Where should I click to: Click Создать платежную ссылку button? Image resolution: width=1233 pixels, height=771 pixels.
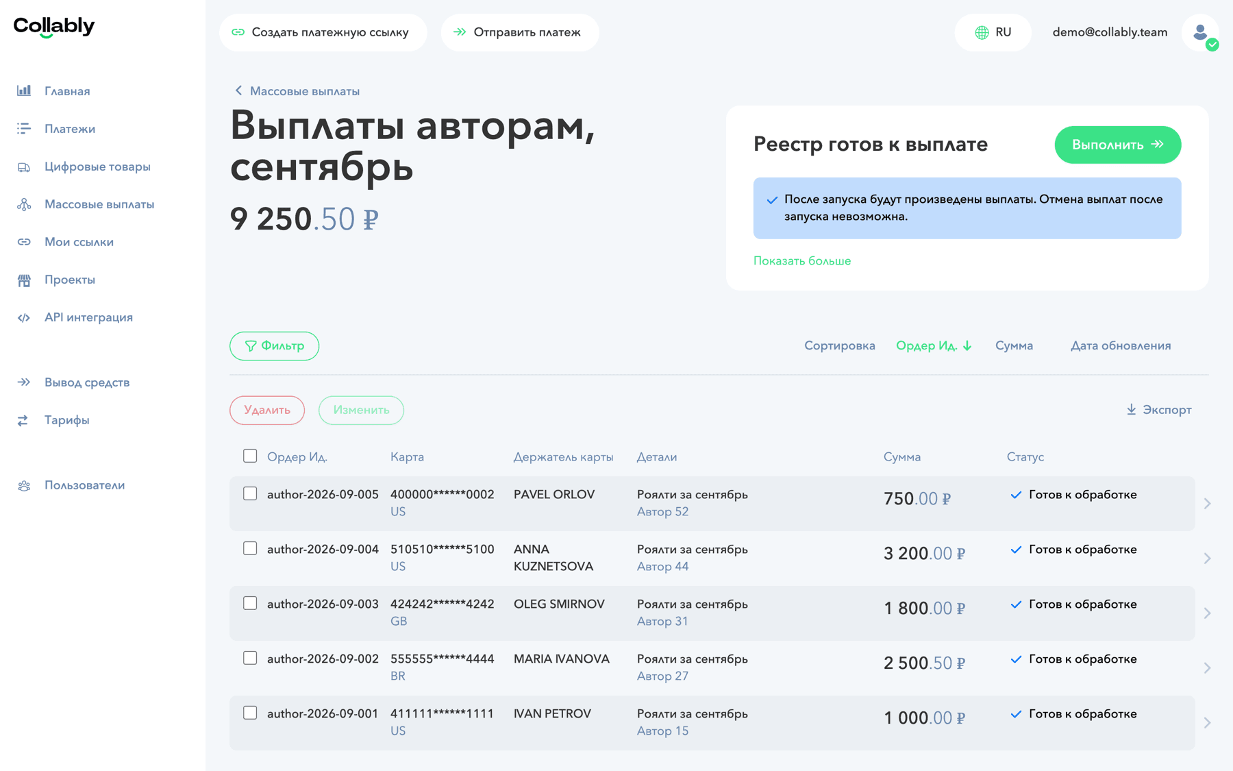click(323, 32)
